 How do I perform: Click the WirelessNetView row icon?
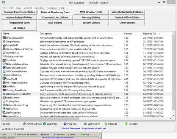4,56
